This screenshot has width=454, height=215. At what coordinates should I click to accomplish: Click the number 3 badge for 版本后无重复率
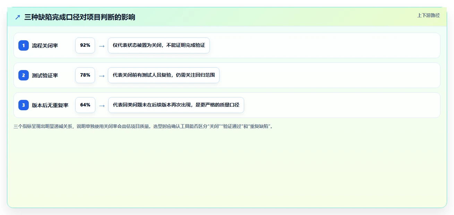click(24, 105)
